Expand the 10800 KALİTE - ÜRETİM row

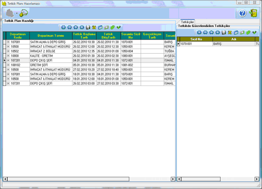point(8,55)
